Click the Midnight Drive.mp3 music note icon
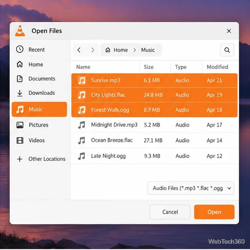 (81, 125)
